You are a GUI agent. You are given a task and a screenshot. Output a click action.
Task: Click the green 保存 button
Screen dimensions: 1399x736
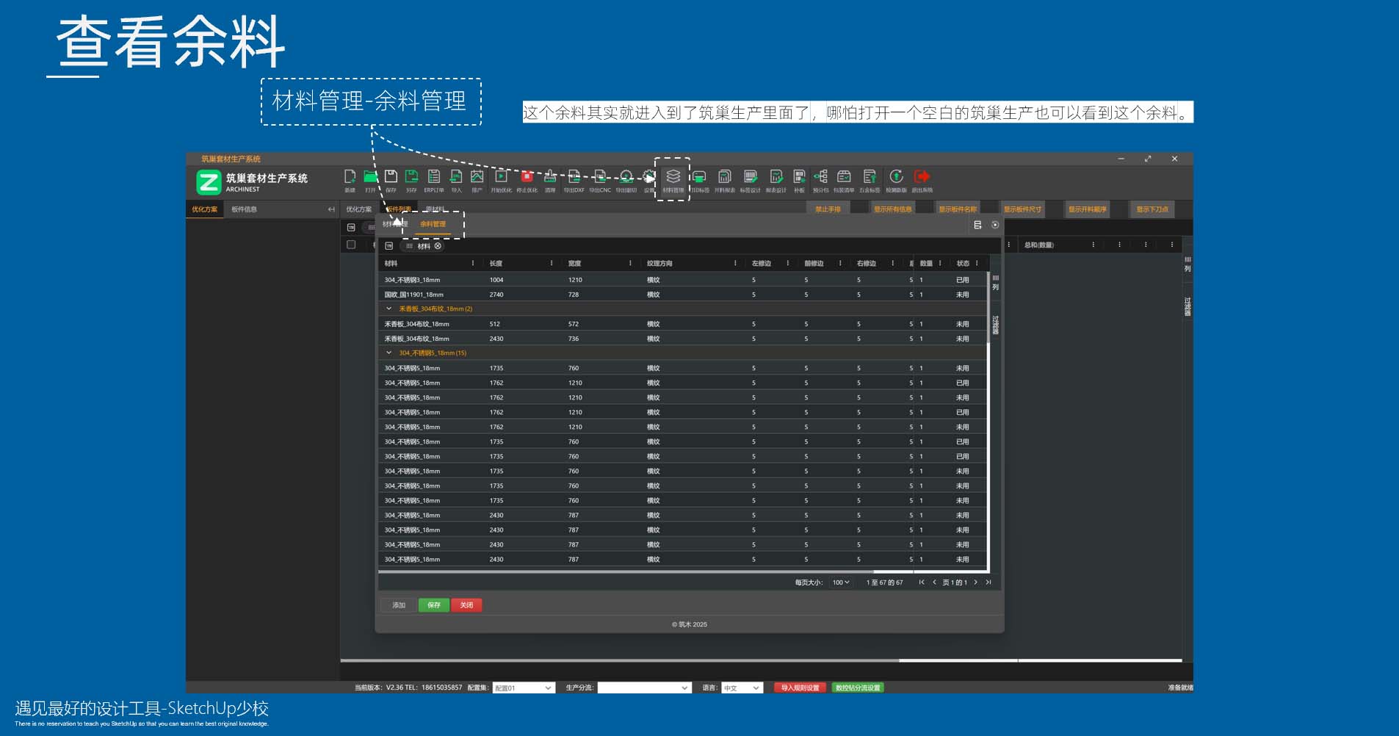[x=433, y=605]
